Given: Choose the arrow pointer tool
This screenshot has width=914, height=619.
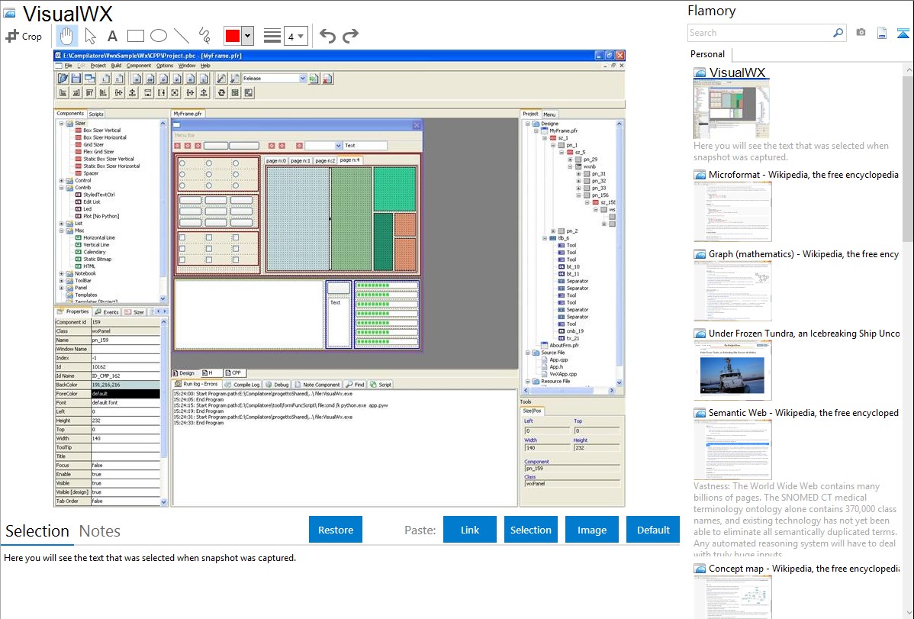Looking at the screenshot, I should 90,36.
